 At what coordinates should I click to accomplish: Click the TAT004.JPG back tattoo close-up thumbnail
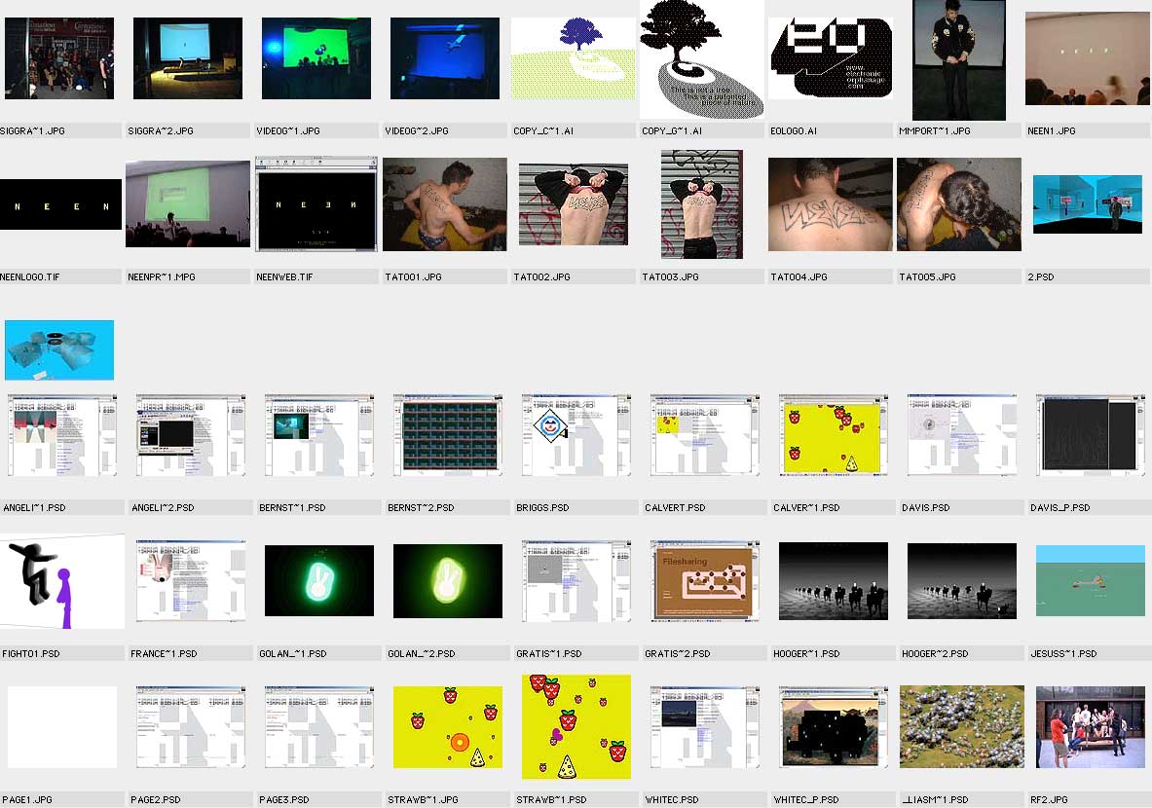pos(830,204)
